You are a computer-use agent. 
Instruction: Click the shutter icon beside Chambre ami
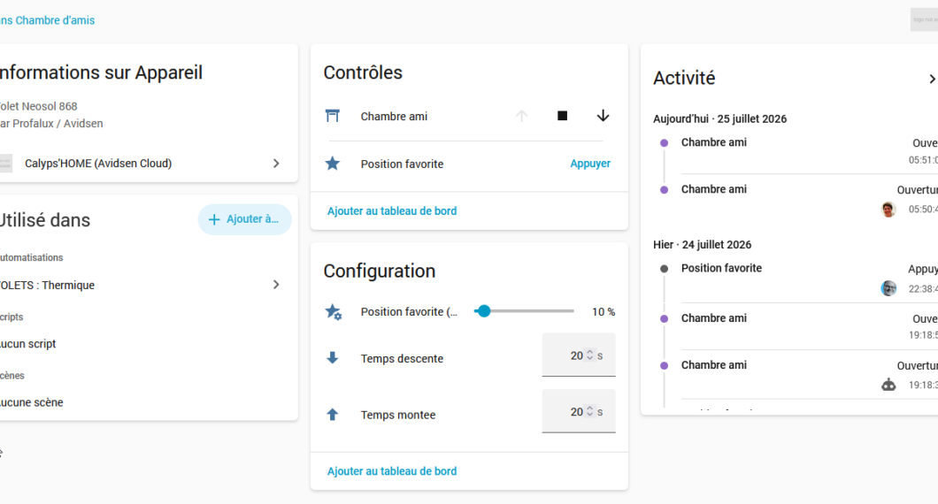point(333,116)
